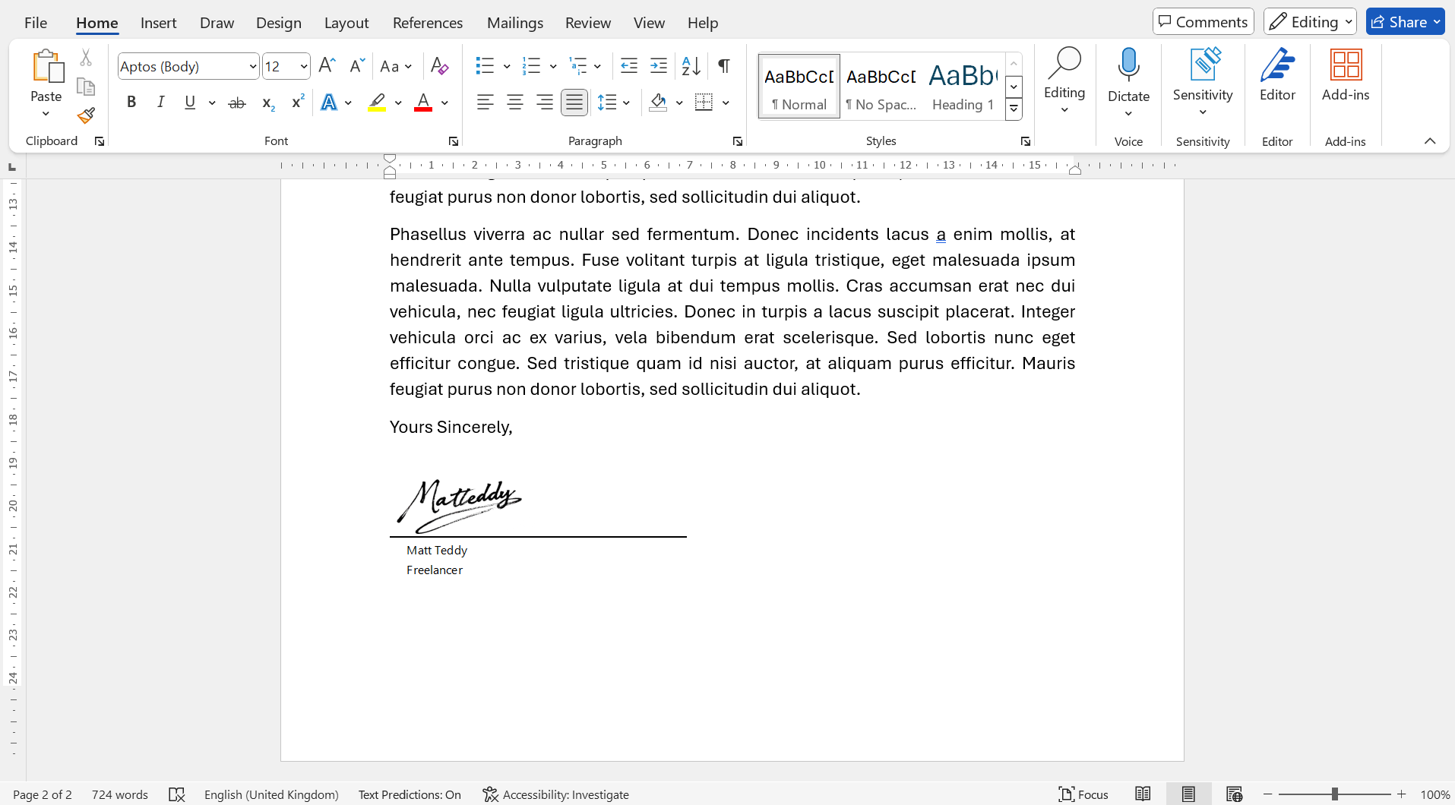The height and width of the screenshot is (805, 1455).
Task: Select the Cut icon in Clipboard group
Action: tap(85, 57)
